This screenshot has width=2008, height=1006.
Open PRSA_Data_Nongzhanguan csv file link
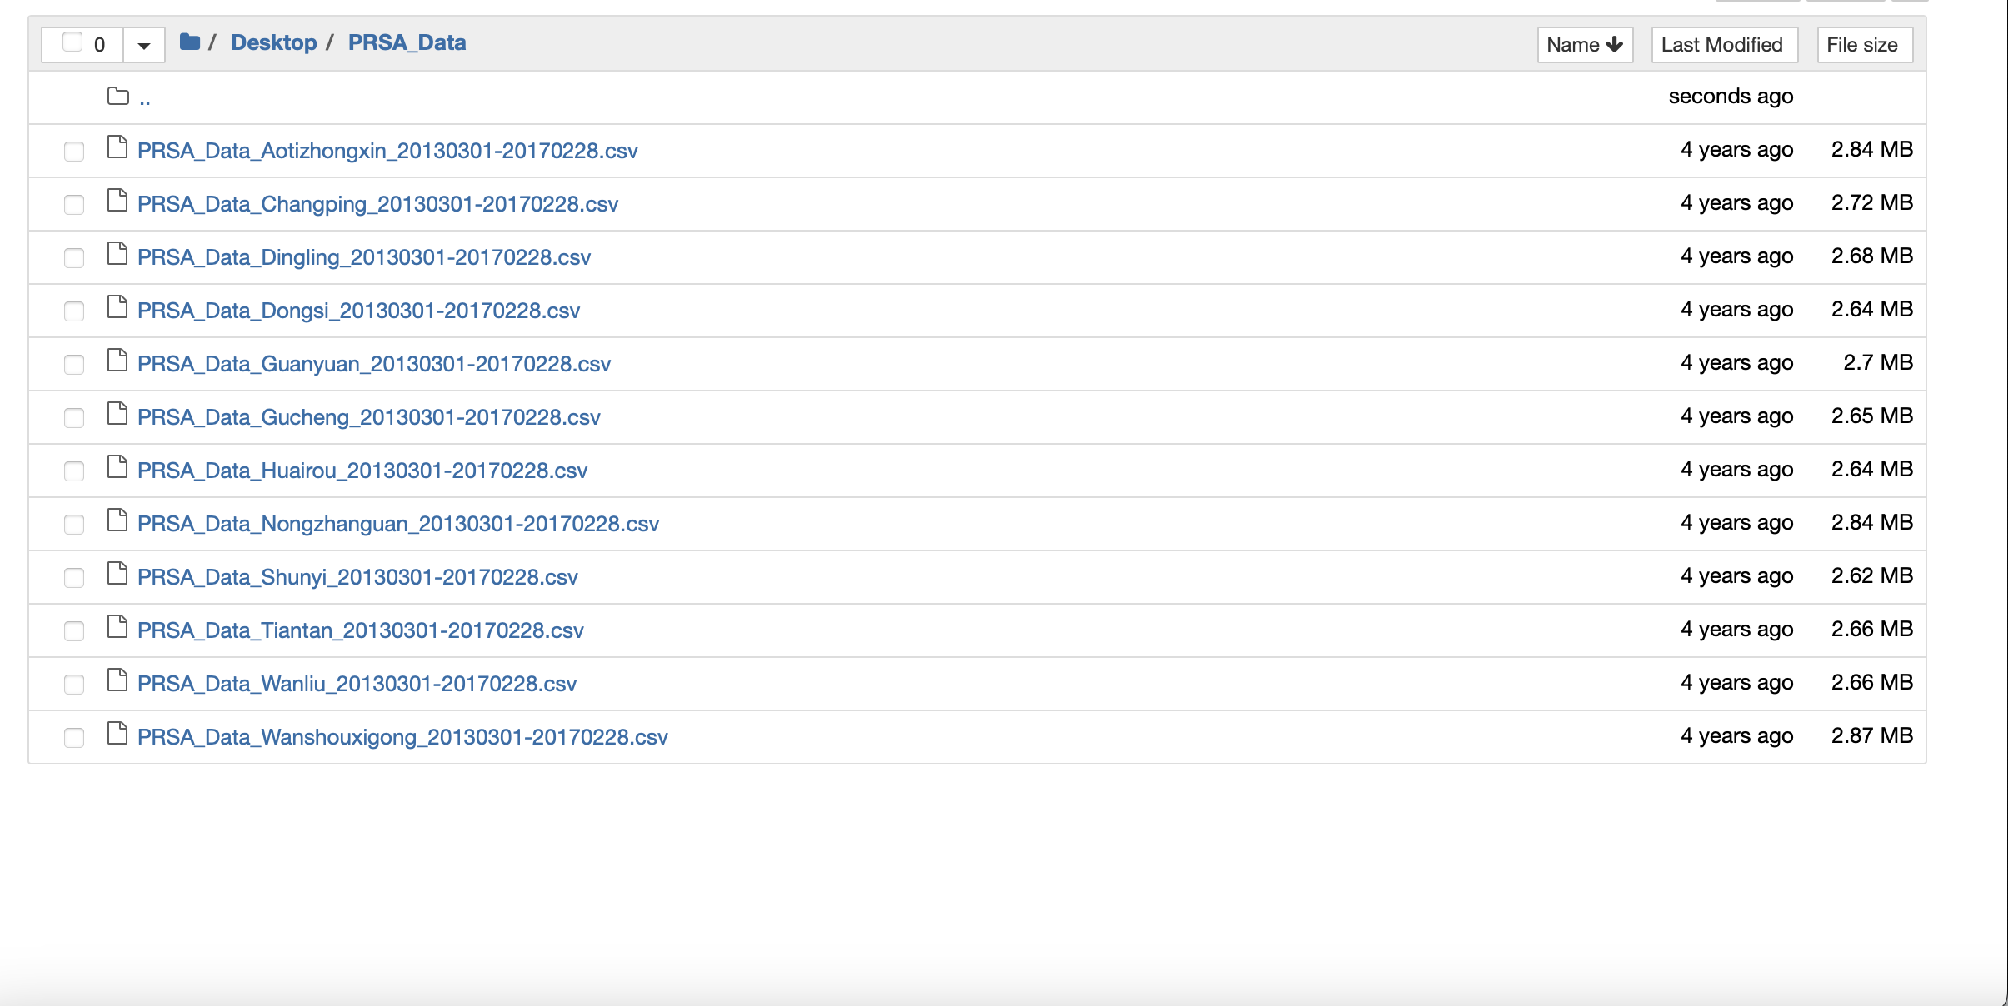398,524
